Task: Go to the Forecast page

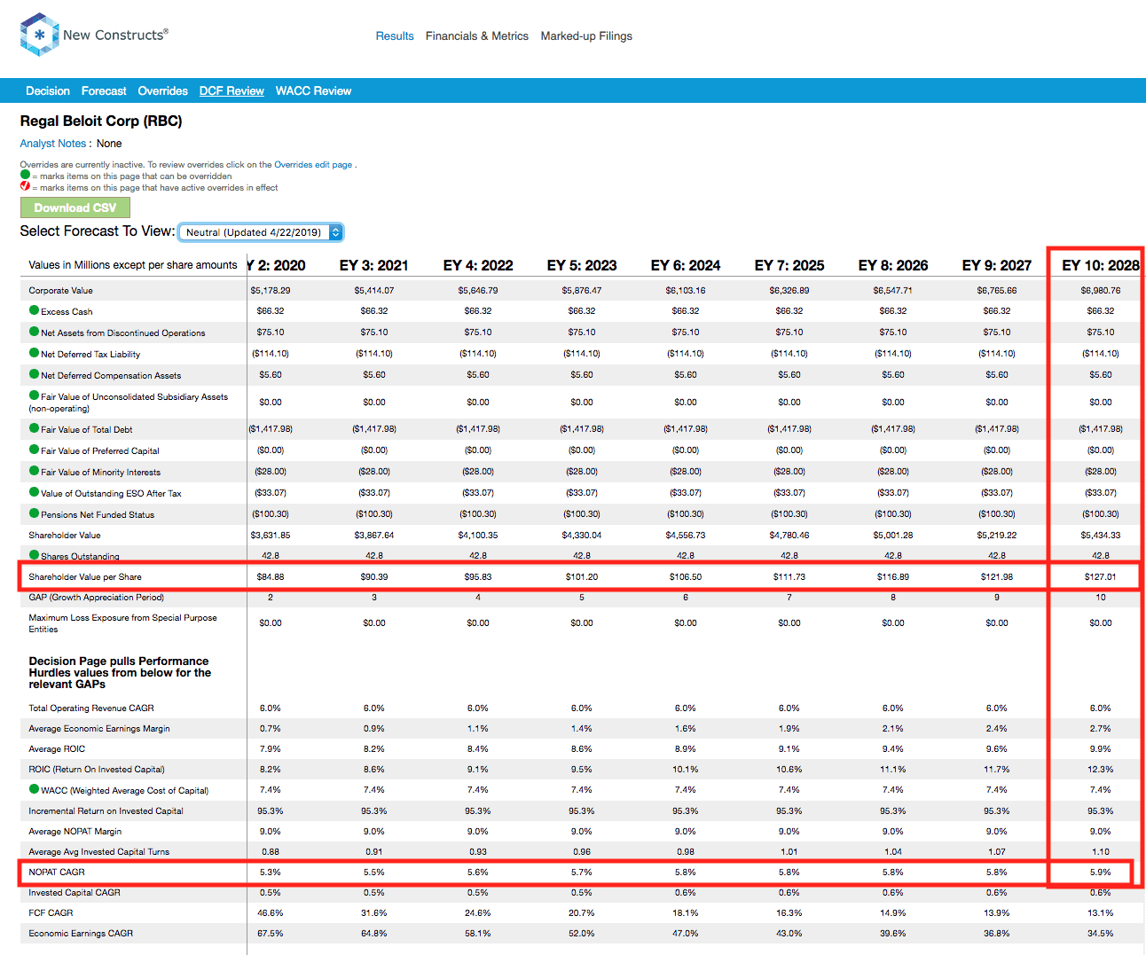Action: [x=104, y=91]
